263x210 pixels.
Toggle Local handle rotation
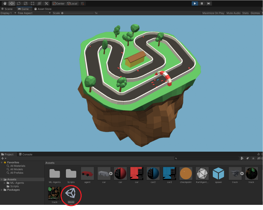tap(72, 4)
